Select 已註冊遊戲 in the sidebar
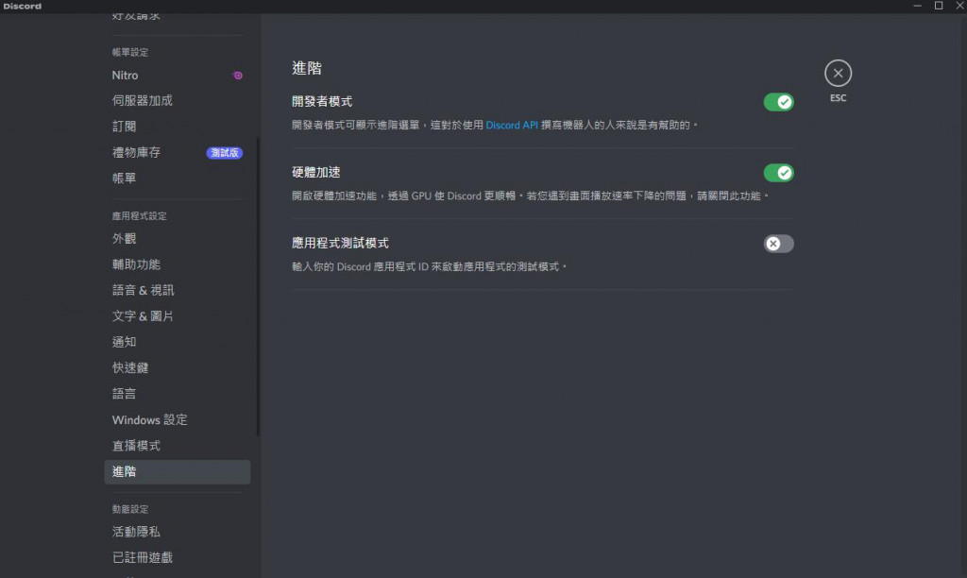 click(177, 557)
